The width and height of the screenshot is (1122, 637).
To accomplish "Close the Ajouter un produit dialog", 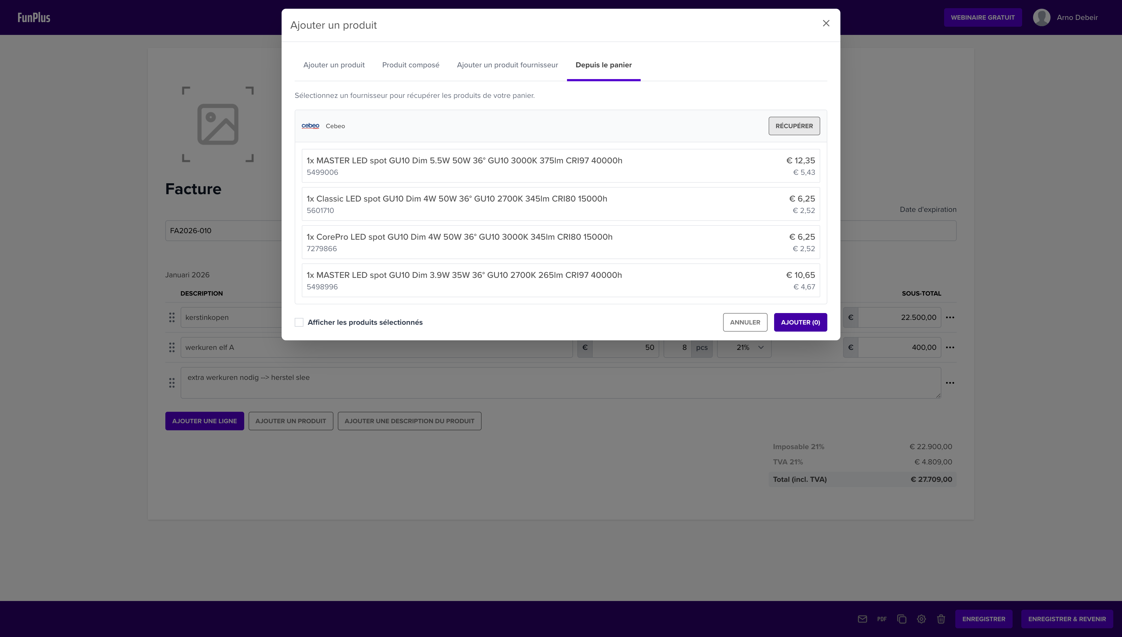I will [x=826, y=24].
